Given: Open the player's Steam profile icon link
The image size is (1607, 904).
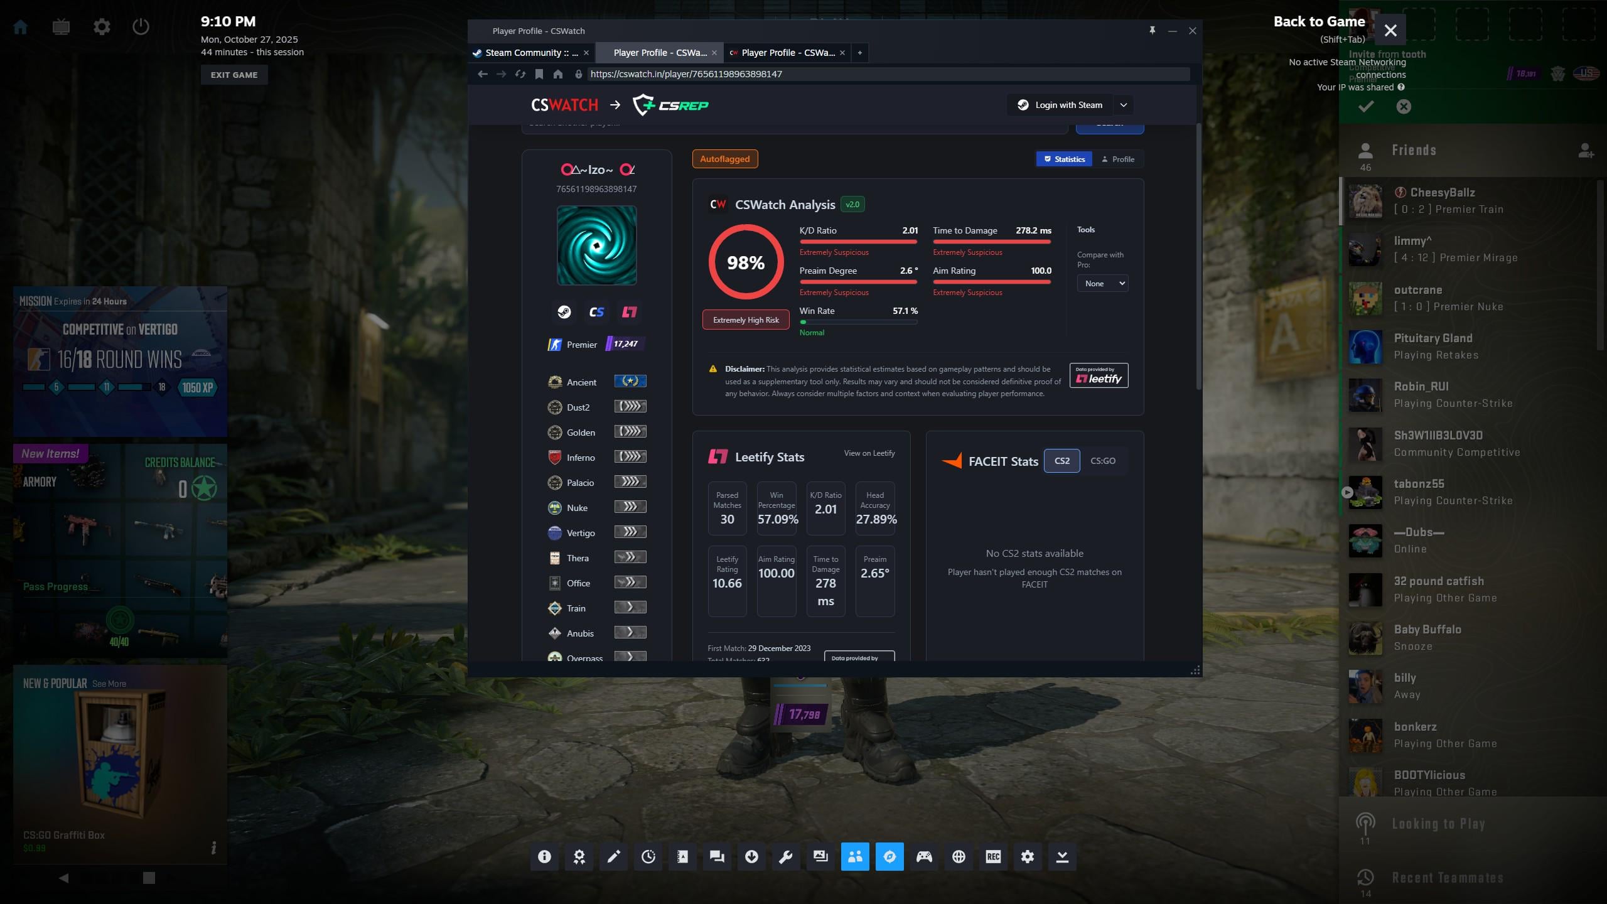Looking at the screenshot, I should (x=564, y=312).
